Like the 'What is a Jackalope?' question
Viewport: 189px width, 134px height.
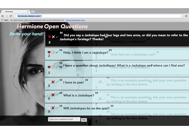pyautogui.click(x=49, y=95)
